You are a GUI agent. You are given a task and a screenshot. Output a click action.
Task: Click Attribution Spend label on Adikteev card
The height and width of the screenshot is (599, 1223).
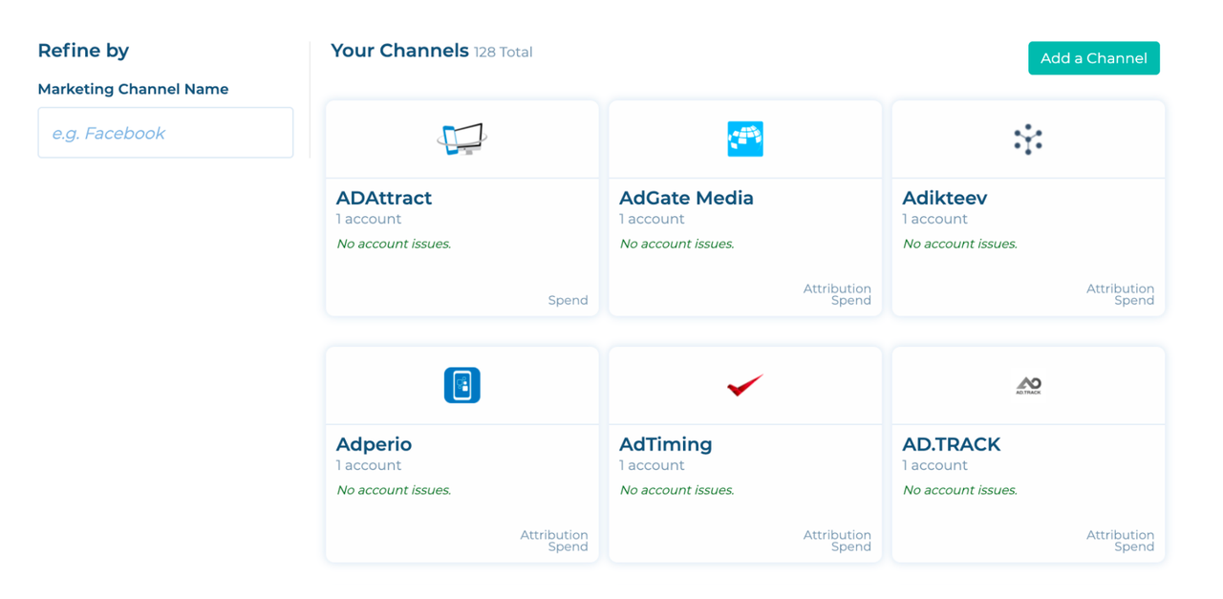click(1120, 294)
